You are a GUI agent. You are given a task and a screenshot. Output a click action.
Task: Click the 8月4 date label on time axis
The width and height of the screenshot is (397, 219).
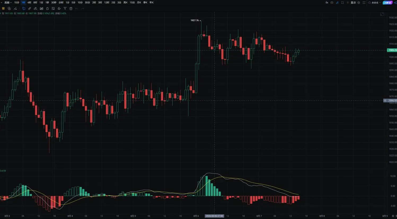point(70,216)
